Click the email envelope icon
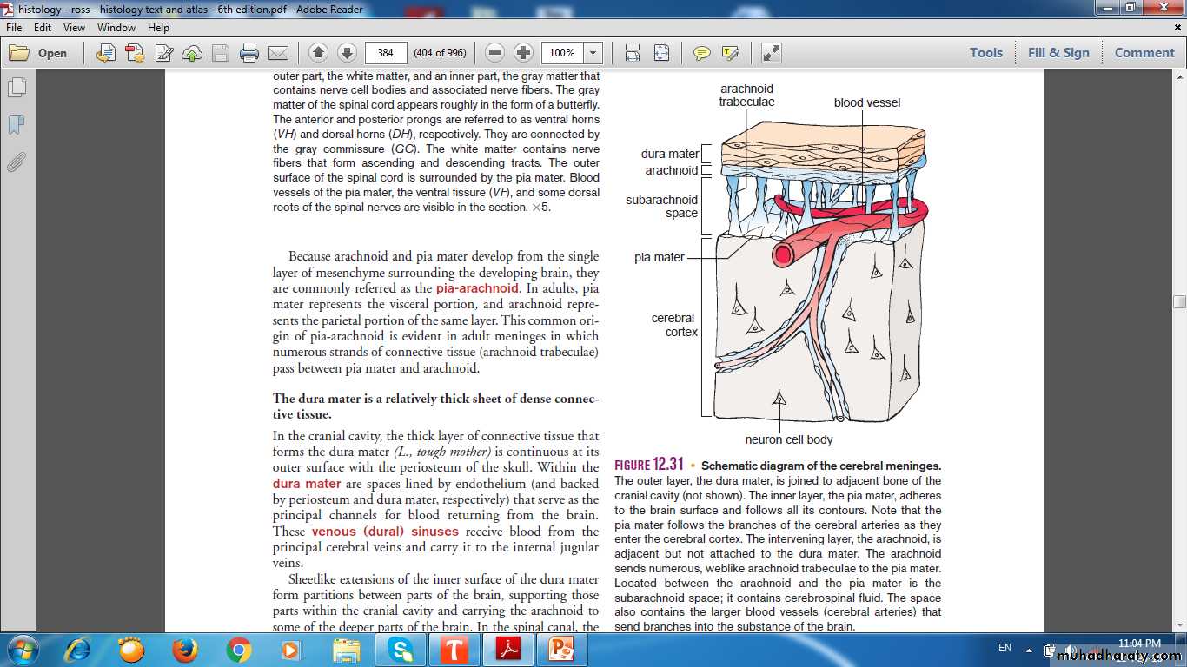The height and width of the screenshot is (667, 1187). pyautogui.click(x=278, y=53)
